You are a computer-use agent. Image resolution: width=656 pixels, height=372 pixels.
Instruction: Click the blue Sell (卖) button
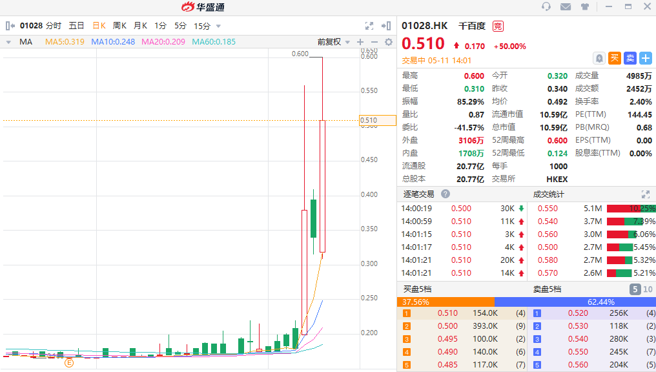click(x=630, y=58)
